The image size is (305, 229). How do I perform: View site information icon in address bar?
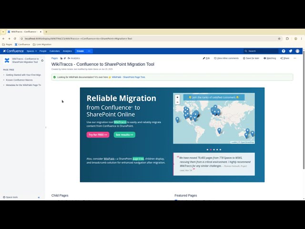tap(21, 39)
